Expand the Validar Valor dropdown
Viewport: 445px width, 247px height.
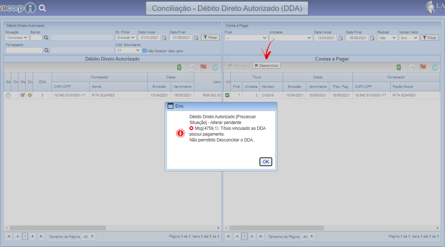(x=409, y=38)
